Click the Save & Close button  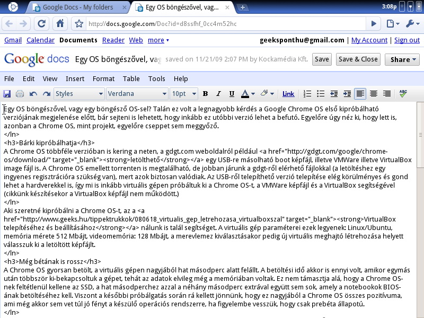click(x=358, y=59)
